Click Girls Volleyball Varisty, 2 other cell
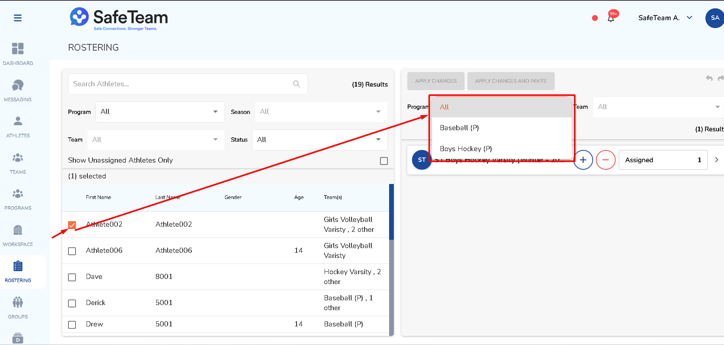The width and height of the screenshot is (724, 345). (x=349, y=224)
